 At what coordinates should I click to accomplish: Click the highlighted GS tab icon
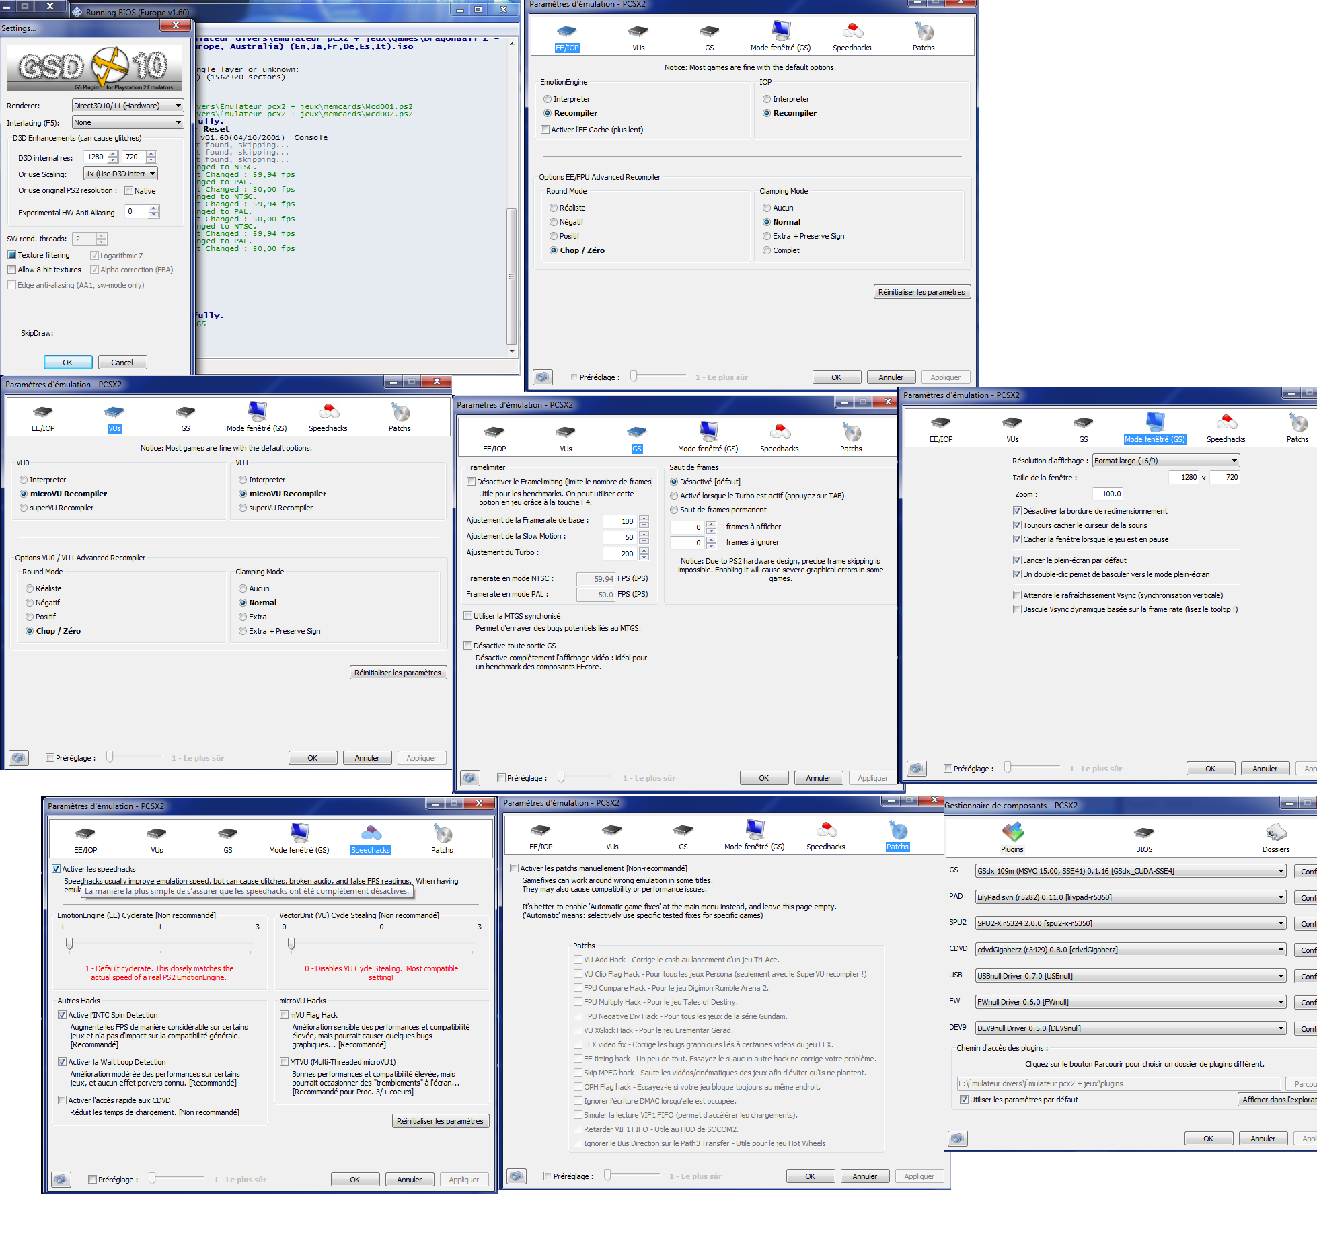point(636,432)
